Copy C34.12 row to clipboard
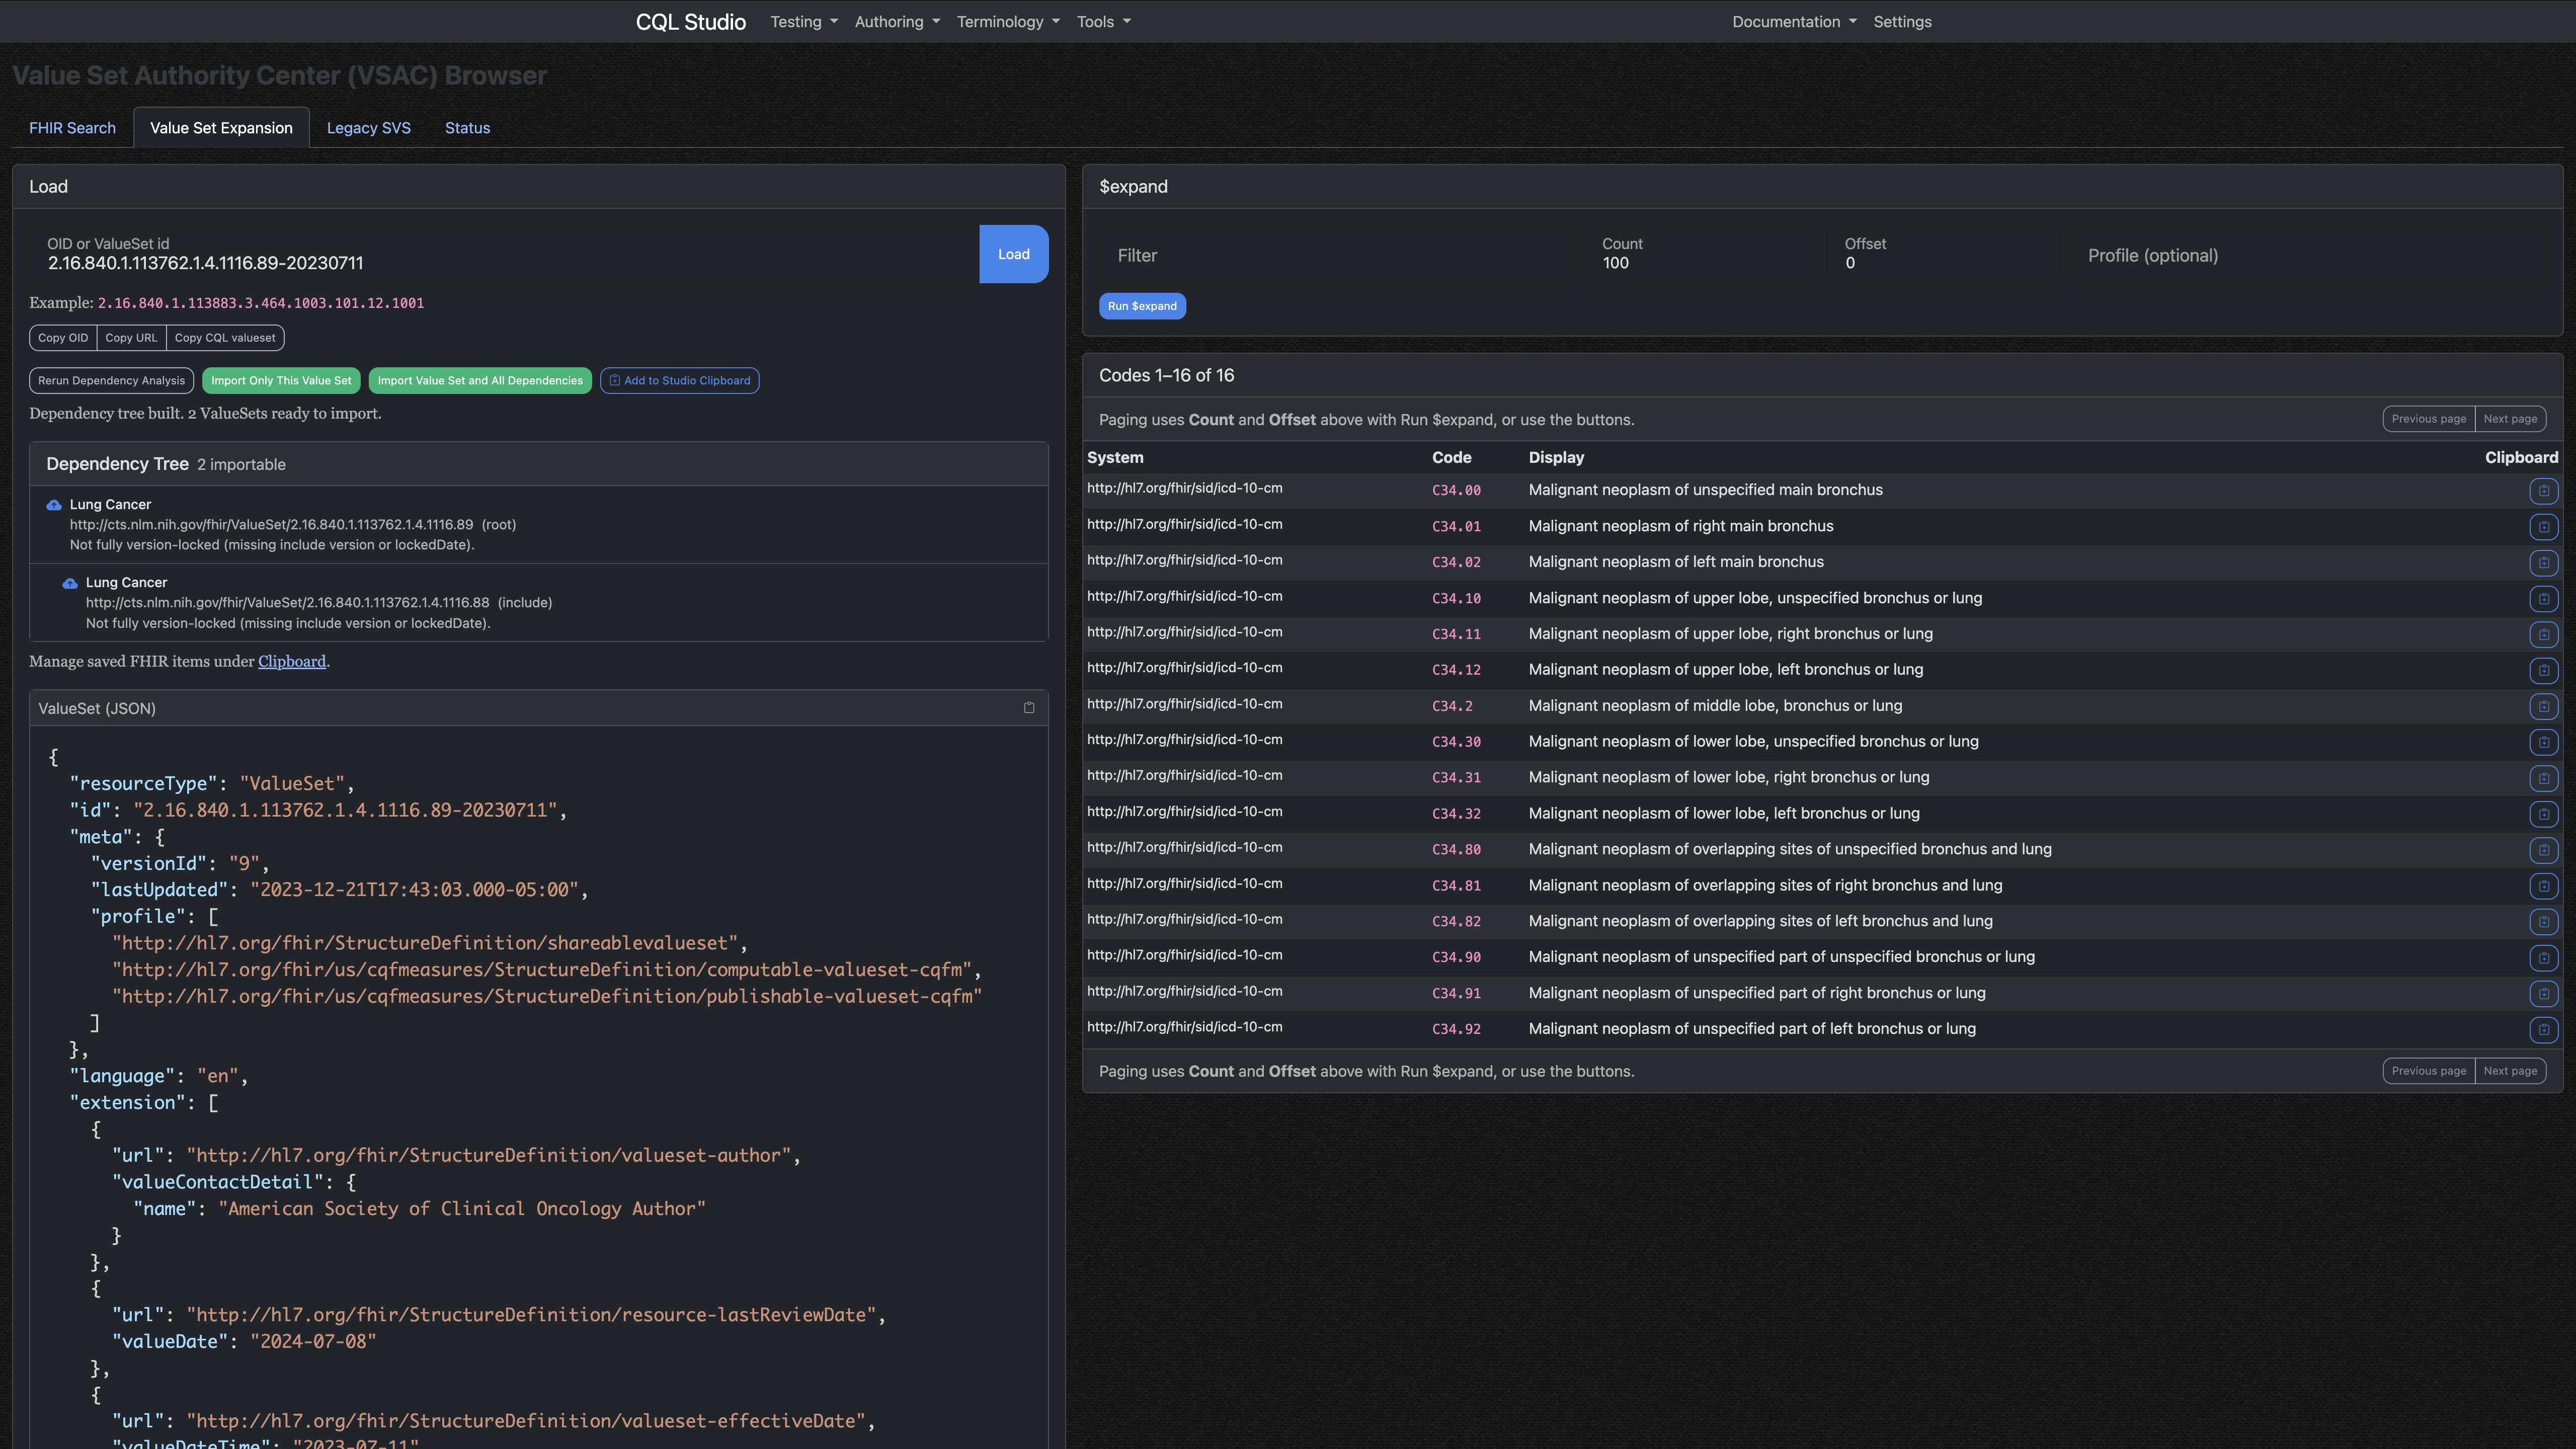Viewport: 2576px width, 1449px height. point(2543,670)
